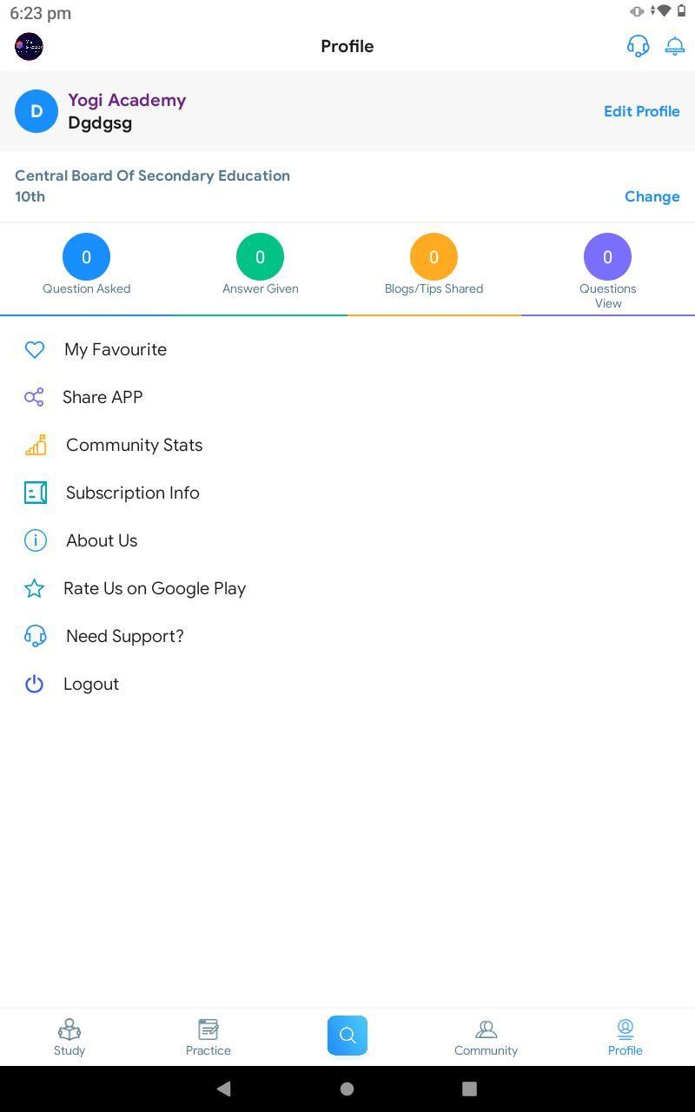Open the Community tab
Screen dimensions: 695x1112
click(486, 1037)
